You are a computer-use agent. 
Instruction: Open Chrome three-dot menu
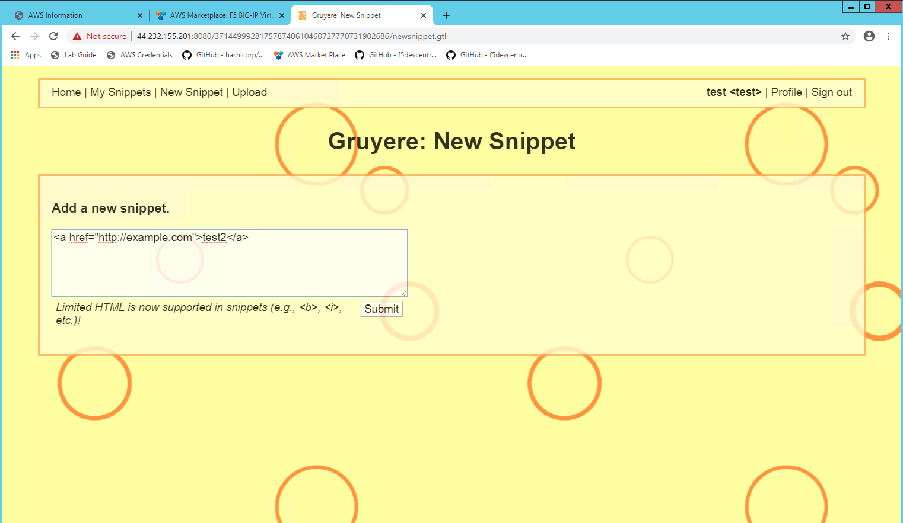click(888, 36)
